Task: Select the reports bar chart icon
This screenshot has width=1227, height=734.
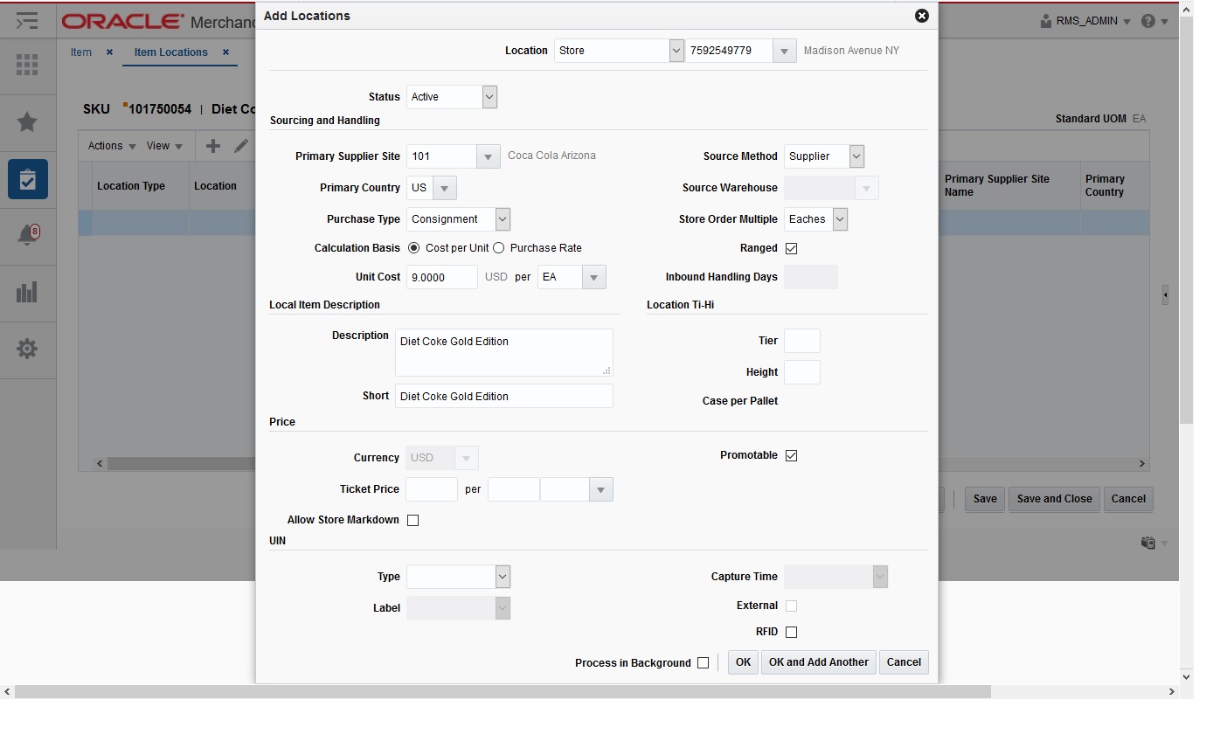Action: pyautogui.click(x=27, y=293)
